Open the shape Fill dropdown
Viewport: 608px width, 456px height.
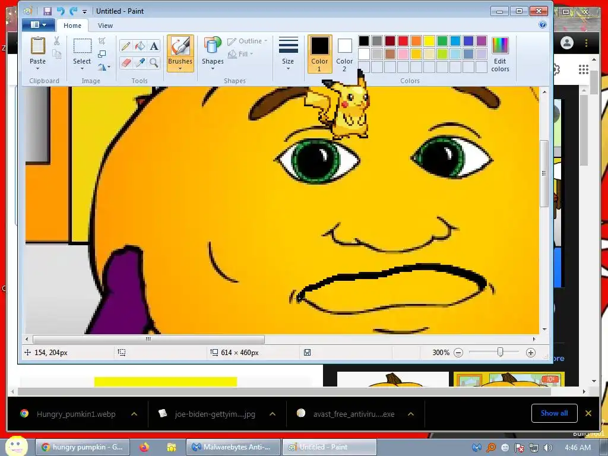click(240, 54)
